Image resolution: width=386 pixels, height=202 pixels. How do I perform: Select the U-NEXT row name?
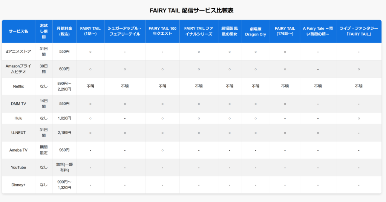(x=18, y=133)
